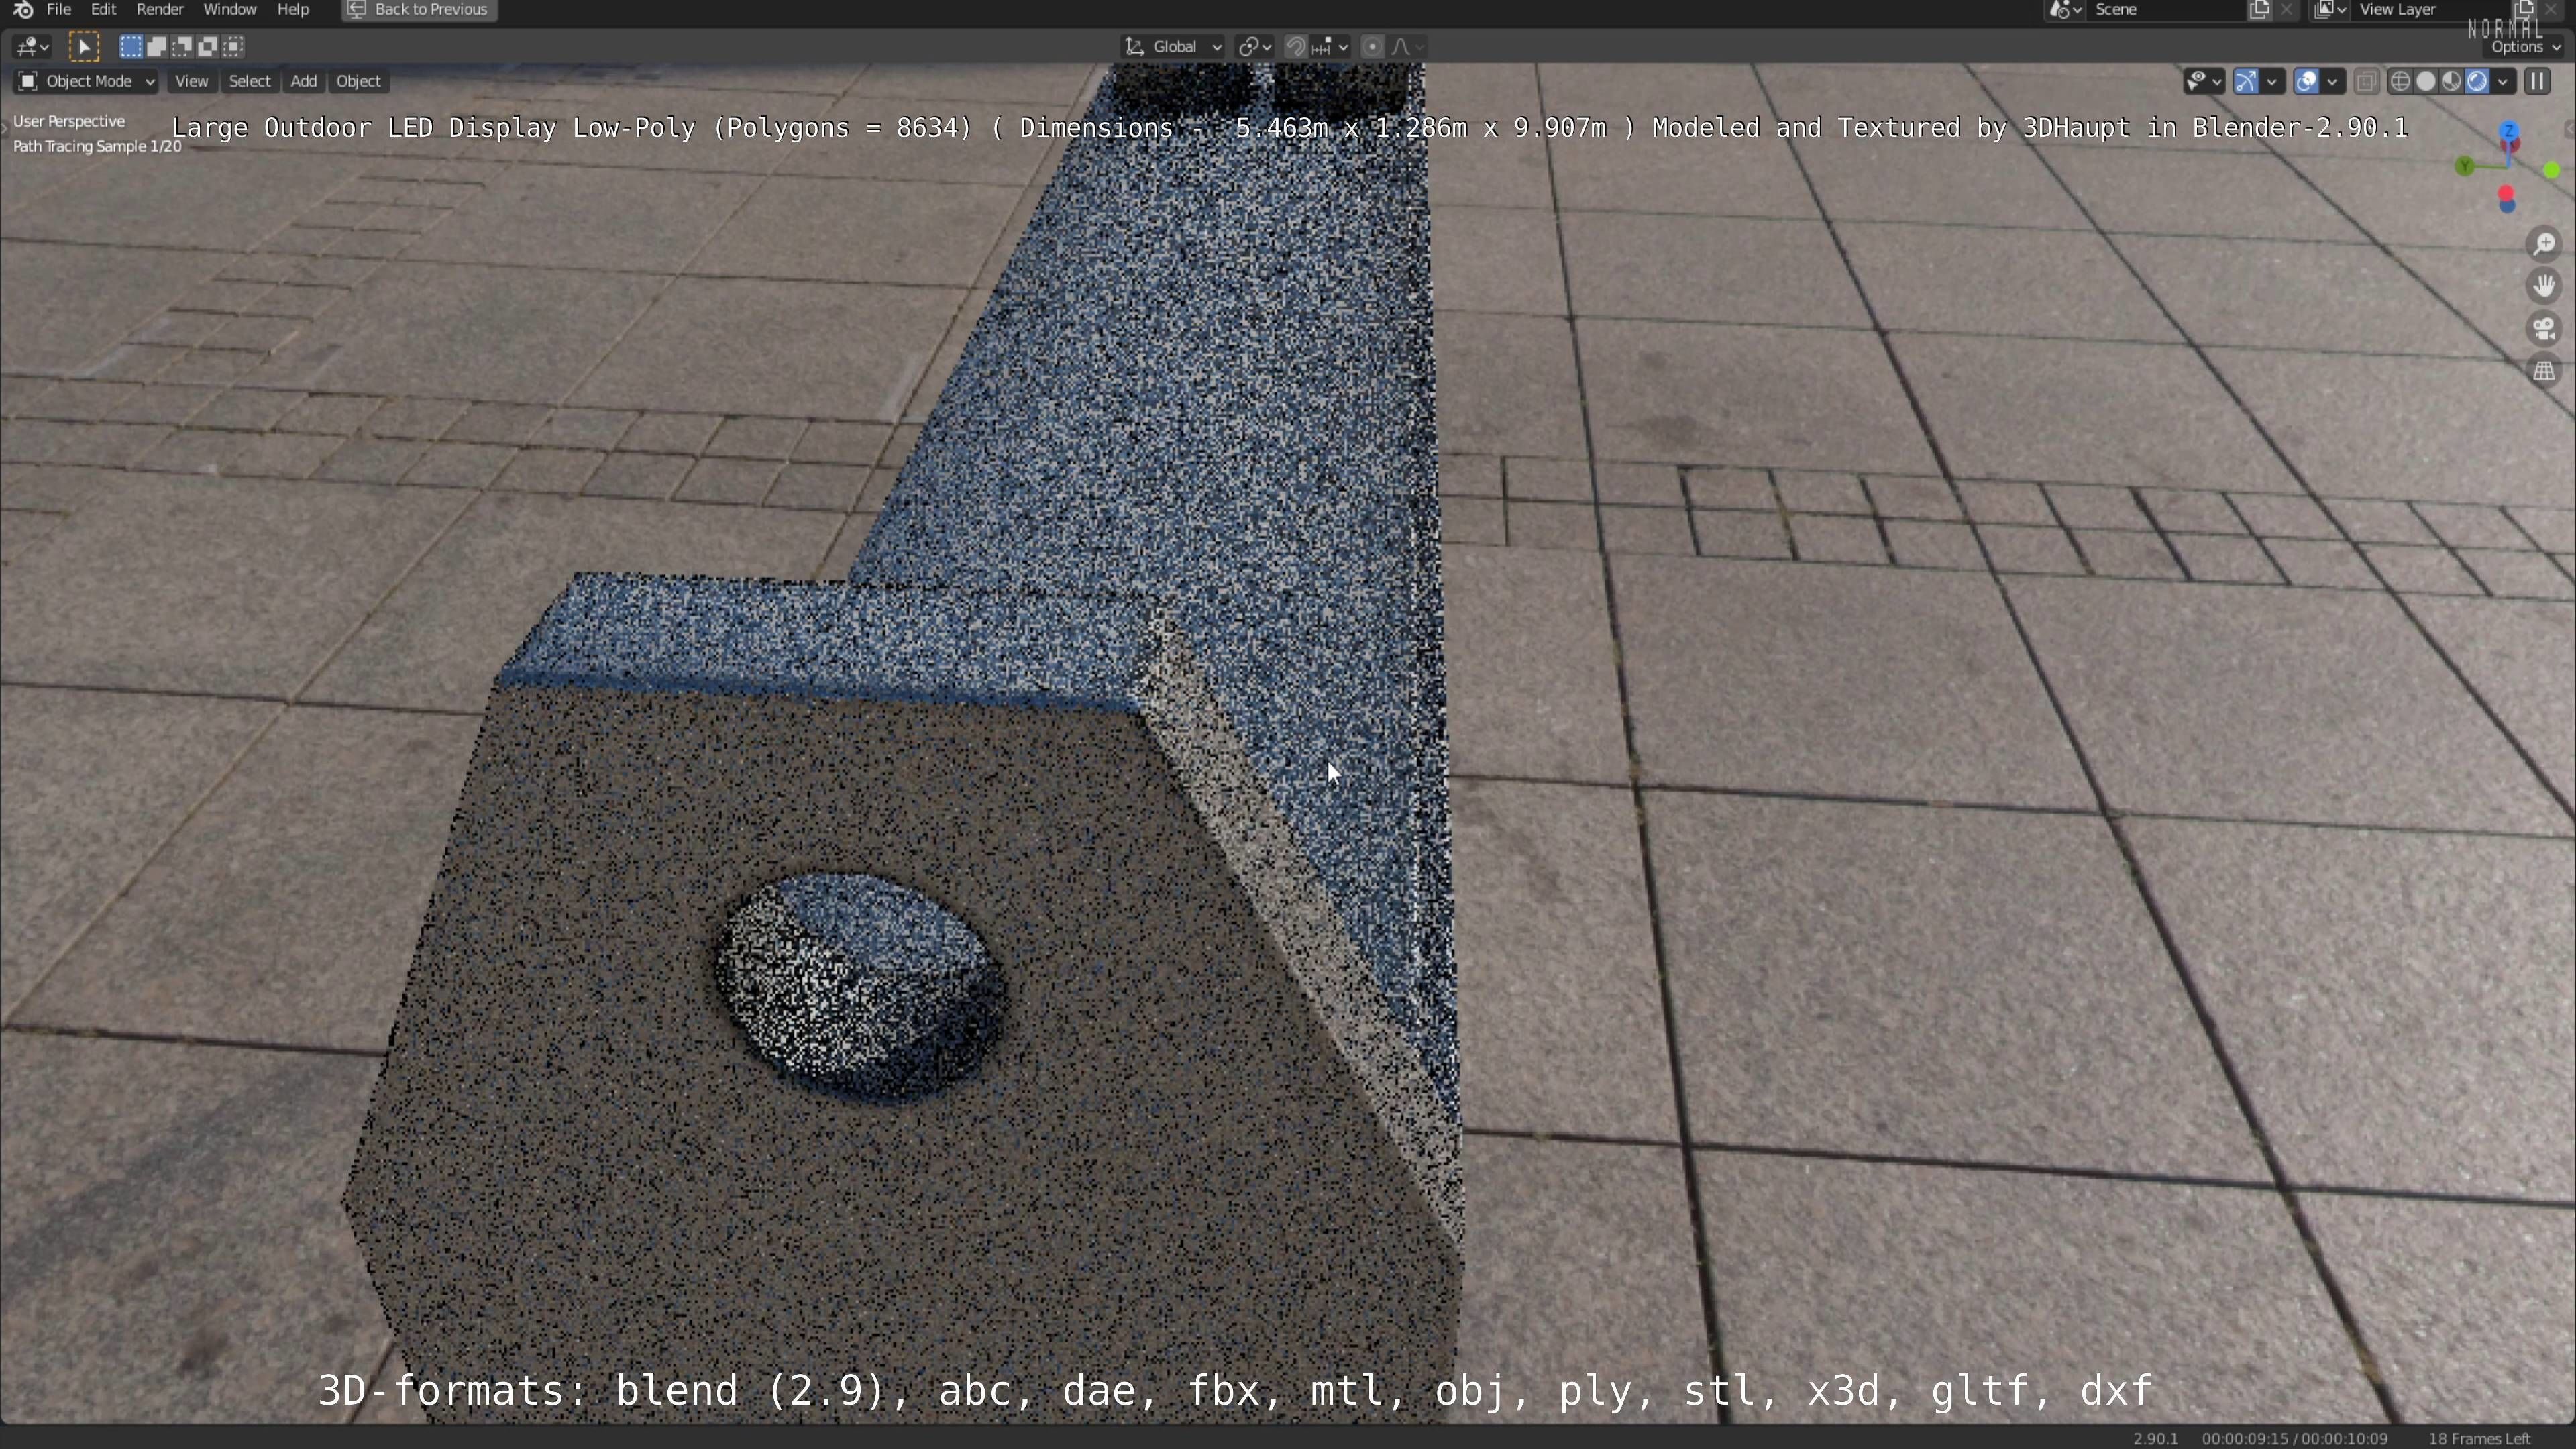Open the viewport Select menu
The width and height of the screenshot is (2576, 1449).
click(249, 81)
